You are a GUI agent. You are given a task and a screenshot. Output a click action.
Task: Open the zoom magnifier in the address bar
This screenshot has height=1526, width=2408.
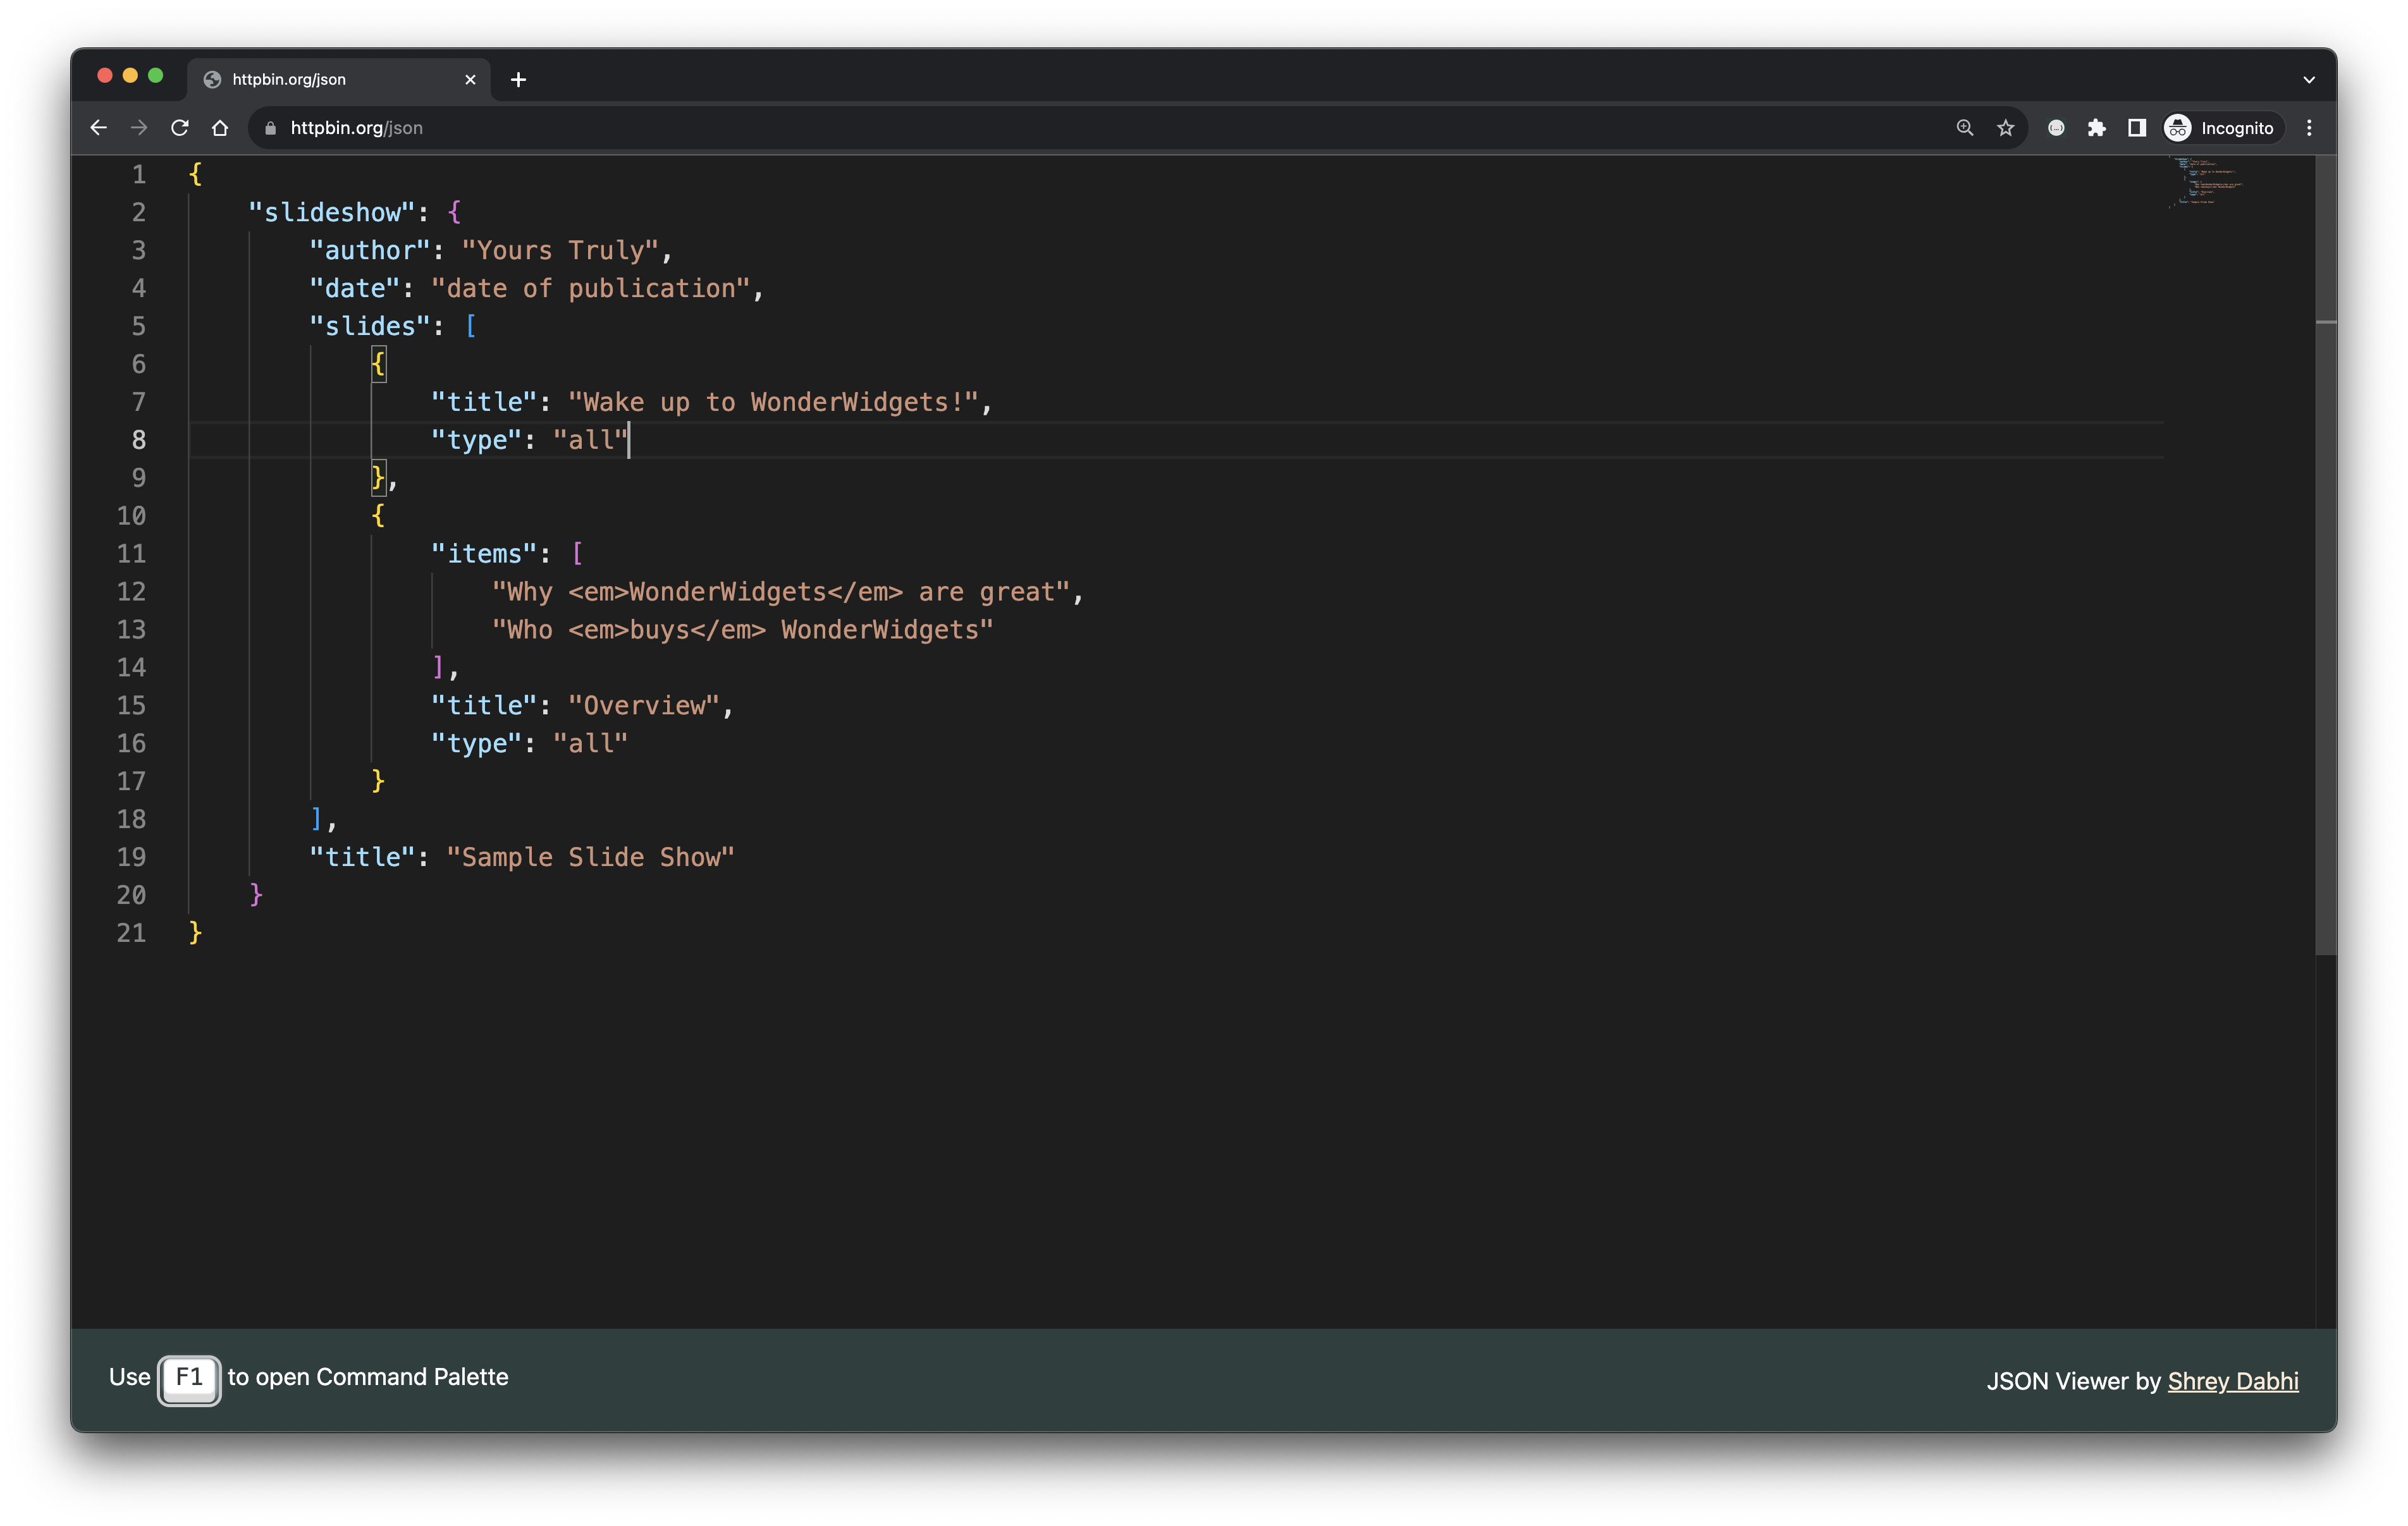[1965, 128]
